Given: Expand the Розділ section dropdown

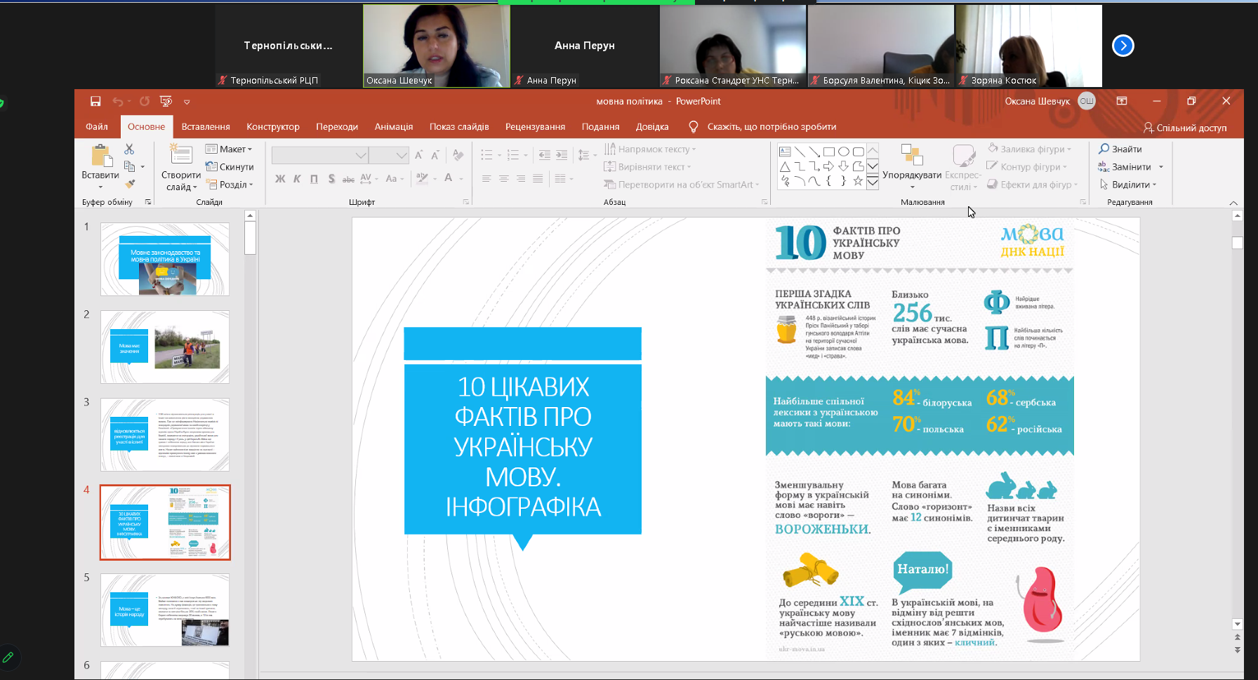Looking at the screenshot, I should pos(230,185).
